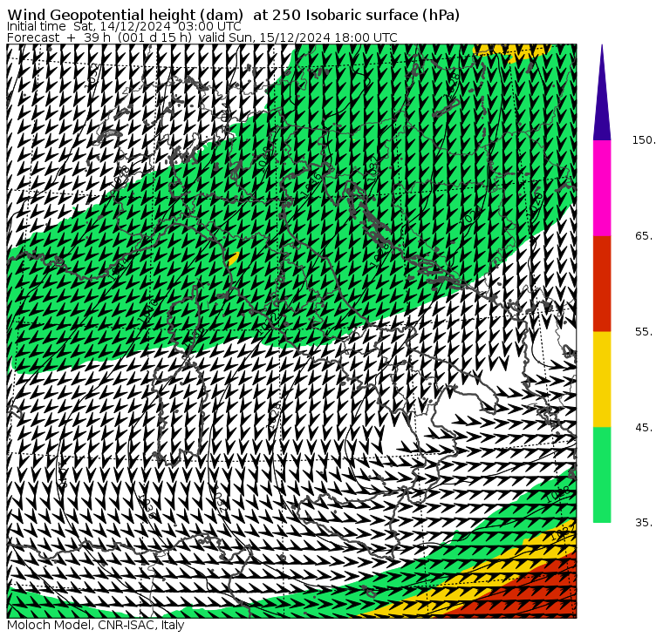Click the red legend color band
Viewport: 663px width, 637px height.
[x=602, y=283]
